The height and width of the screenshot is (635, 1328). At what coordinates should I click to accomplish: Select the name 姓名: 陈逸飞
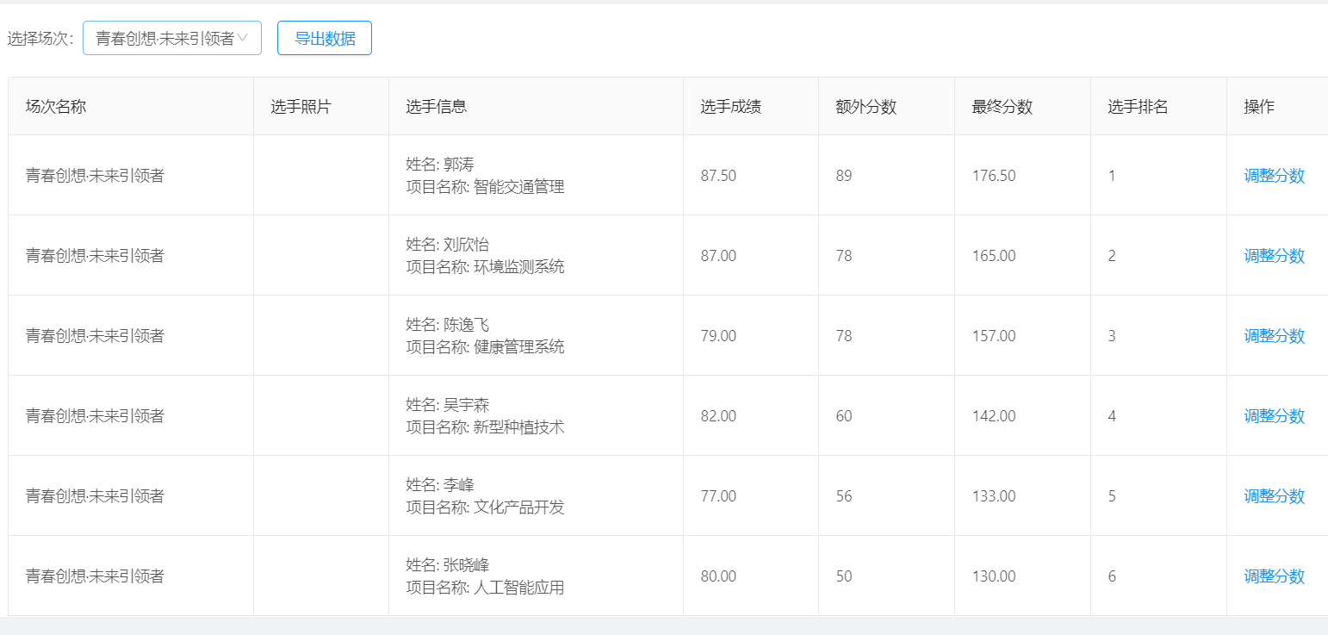point(448,325)
